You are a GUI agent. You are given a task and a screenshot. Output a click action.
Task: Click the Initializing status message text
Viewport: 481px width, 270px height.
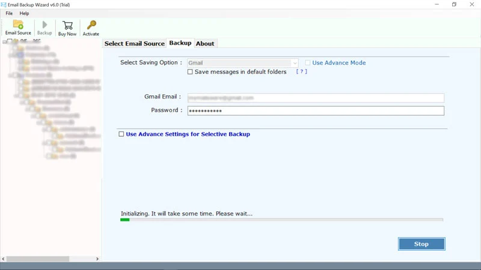click(x=186, y=214)
